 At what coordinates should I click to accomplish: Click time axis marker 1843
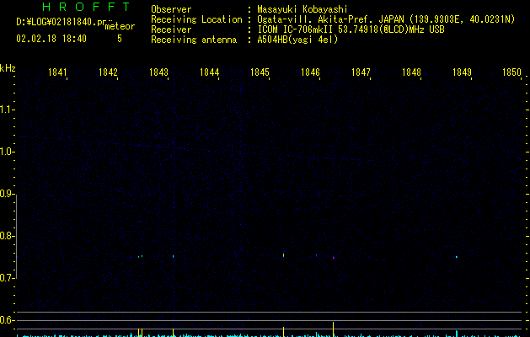(158, 72)
